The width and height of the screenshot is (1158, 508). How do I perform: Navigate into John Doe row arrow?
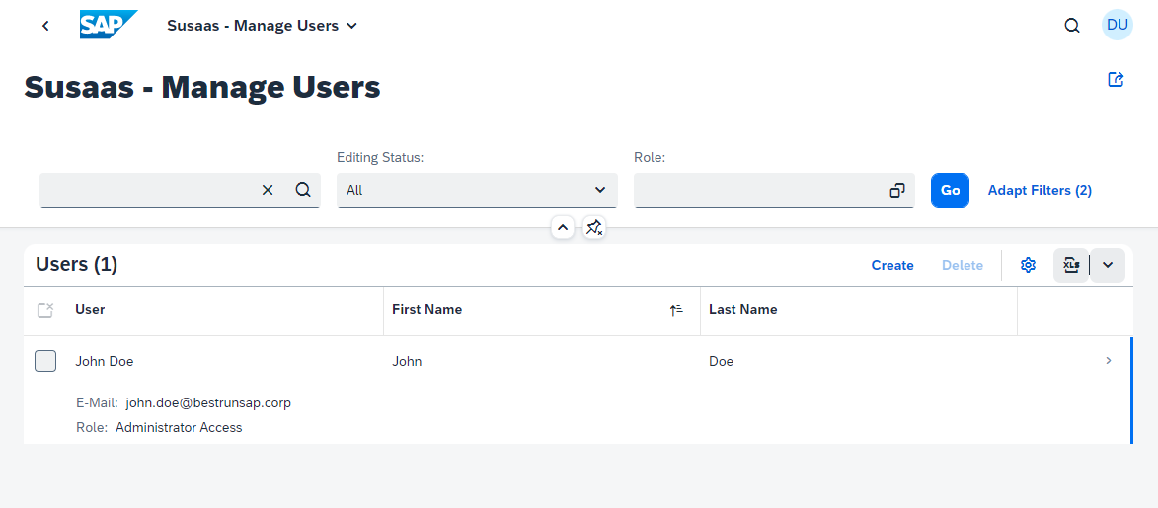click(x=1109, y=360)
